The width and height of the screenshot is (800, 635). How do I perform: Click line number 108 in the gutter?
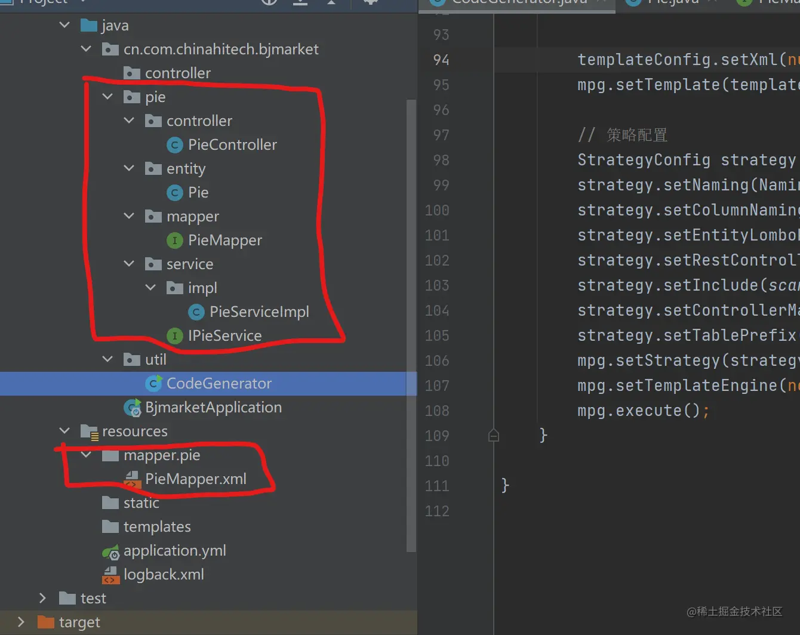point(437,411)
